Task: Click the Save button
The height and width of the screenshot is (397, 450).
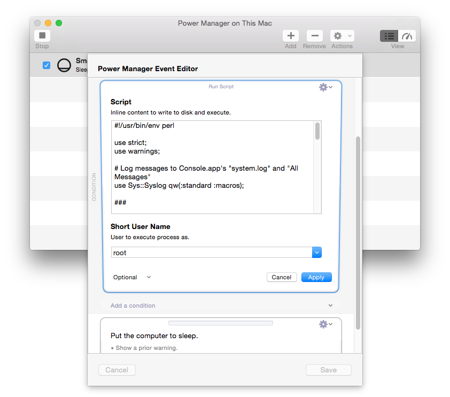Action: click(x=328, y=370)
